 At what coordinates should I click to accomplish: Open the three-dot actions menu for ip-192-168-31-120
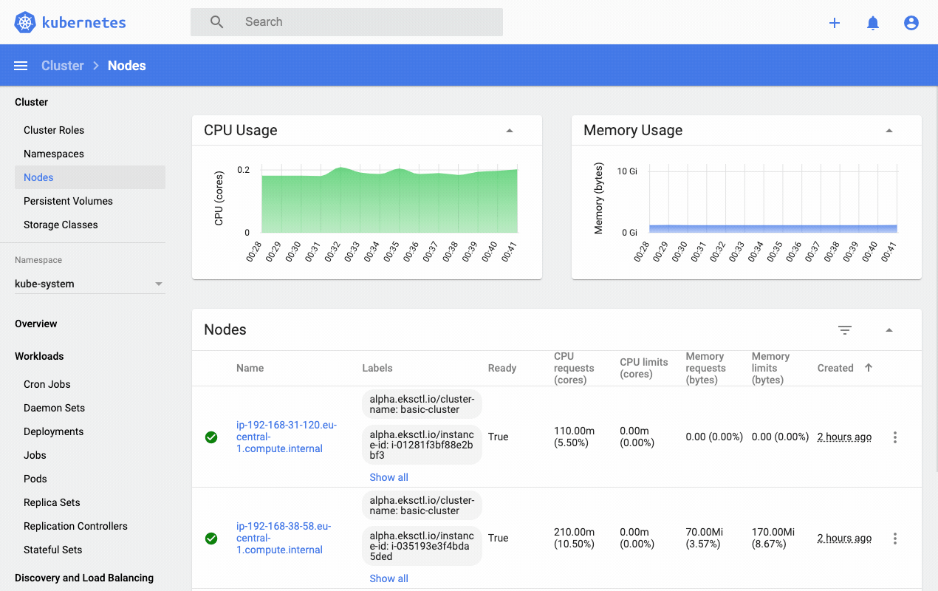tap(894, 437)
